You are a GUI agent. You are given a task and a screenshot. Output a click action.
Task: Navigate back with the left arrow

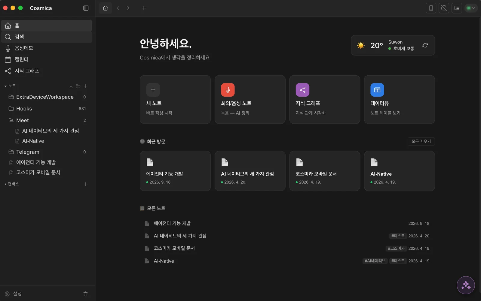(118, 8)
